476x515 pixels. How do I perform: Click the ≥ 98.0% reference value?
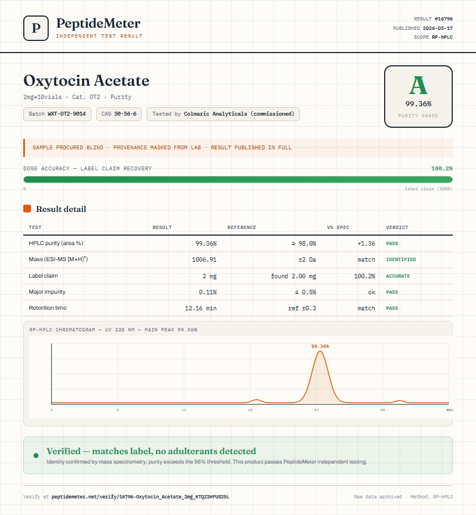(x=304, y=243)
